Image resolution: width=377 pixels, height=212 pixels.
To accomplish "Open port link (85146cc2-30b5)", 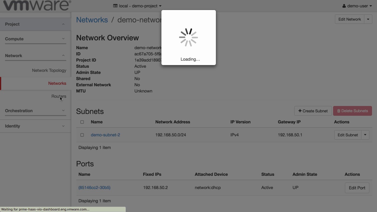I will click(x=94, y=188).
